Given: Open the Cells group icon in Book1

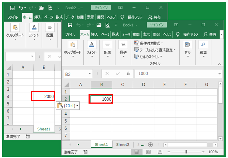Looking at the screenshot, I should coord(187,44).
